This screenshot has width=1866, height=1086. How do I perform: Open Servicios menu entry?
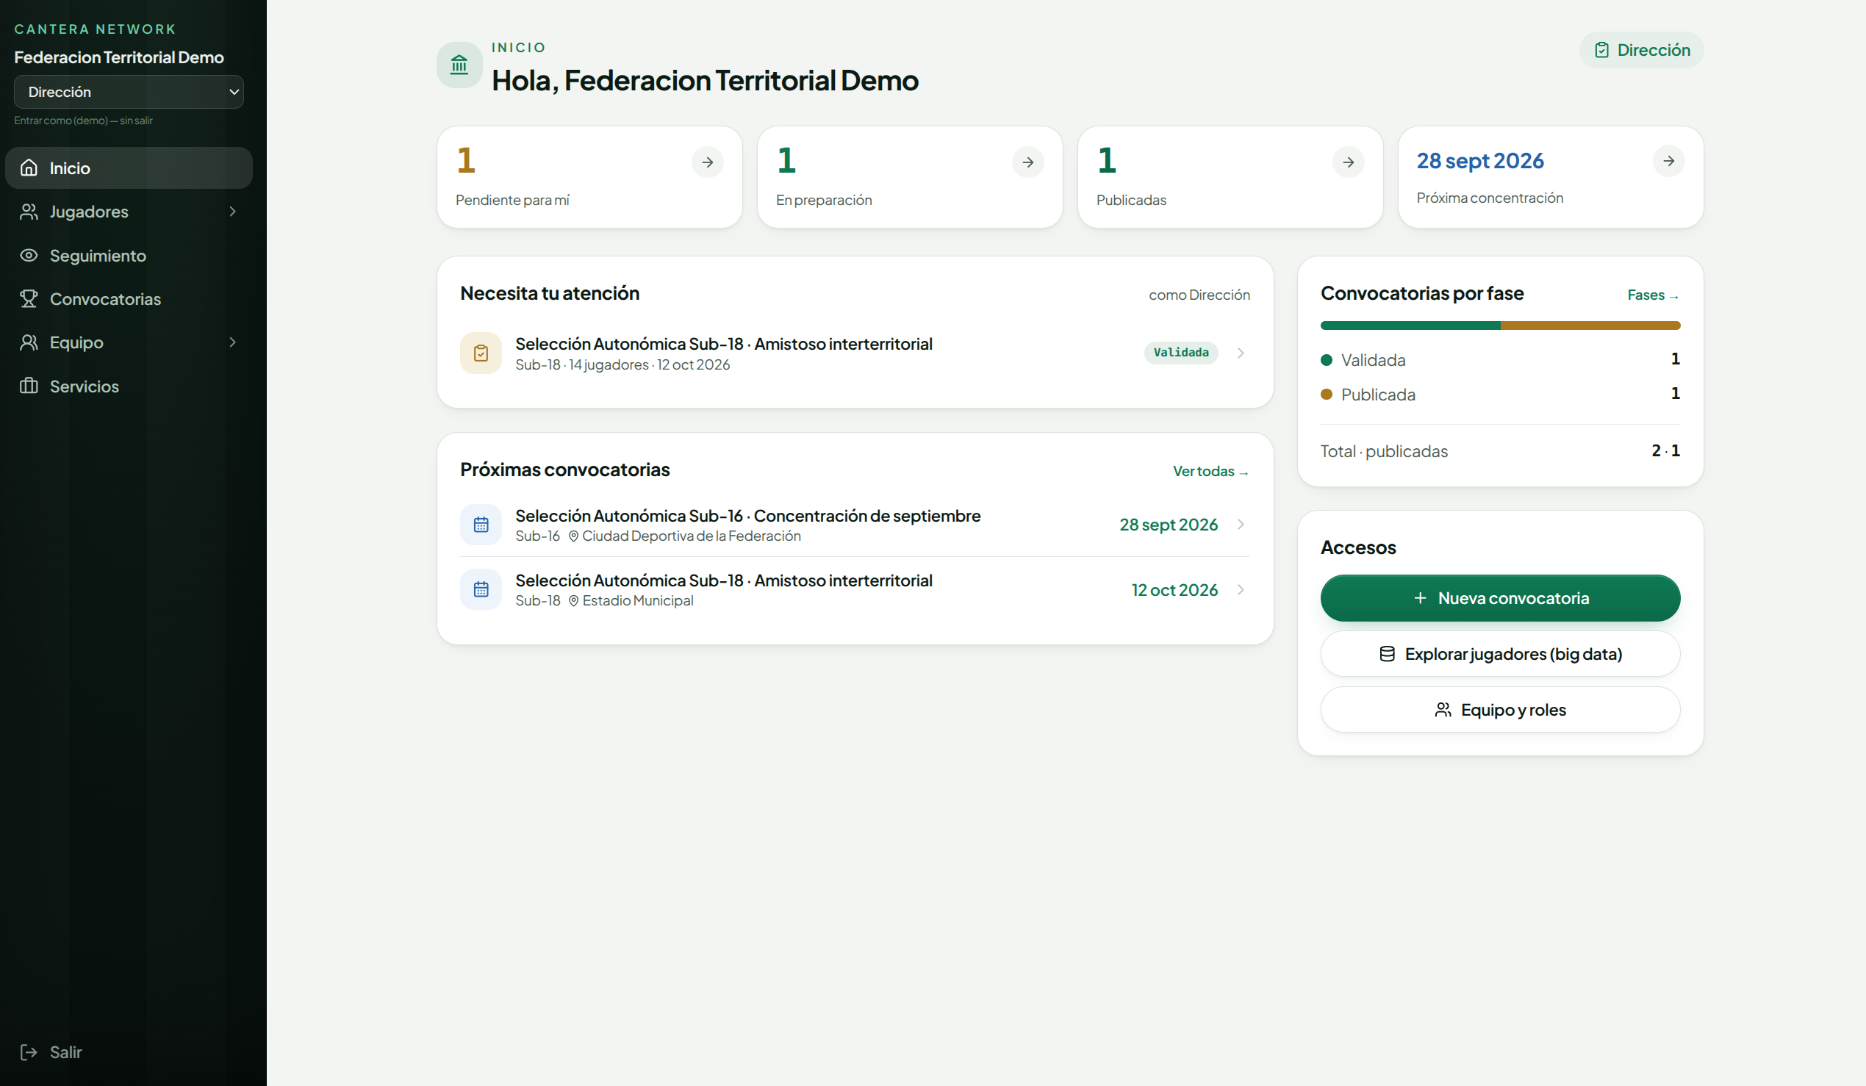[129, 386]
